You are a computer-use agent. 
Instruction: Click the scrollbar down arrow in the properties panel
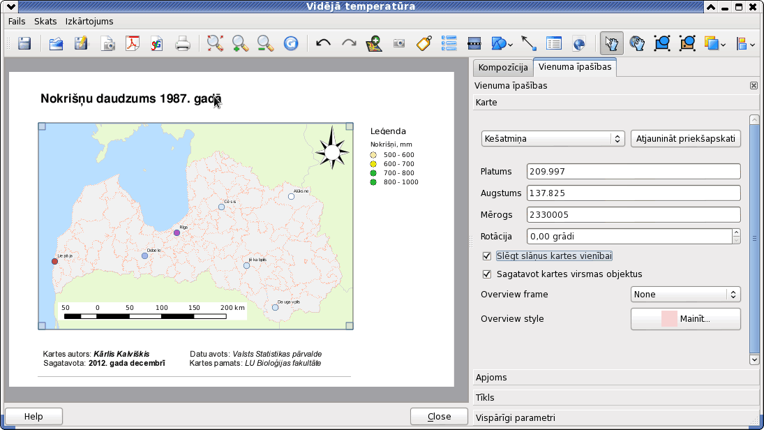click(754, 359)
